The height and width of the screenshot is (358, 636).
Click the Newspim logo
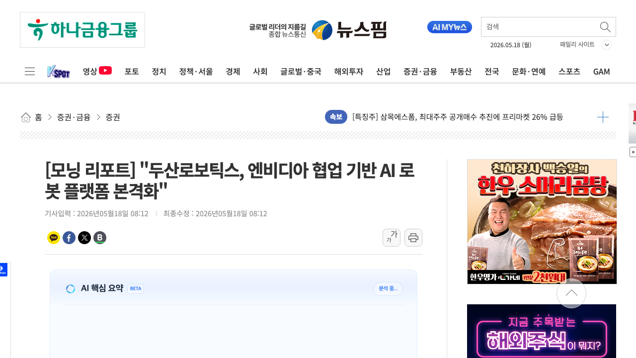pyautogui.click(x=349, y=30)
